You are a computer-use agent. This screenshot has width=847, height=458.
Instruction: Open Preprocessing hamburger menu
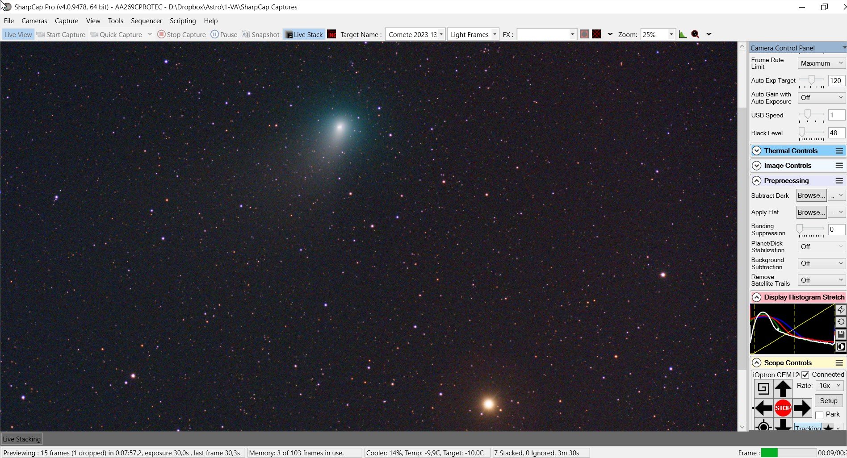pos(839,181)
